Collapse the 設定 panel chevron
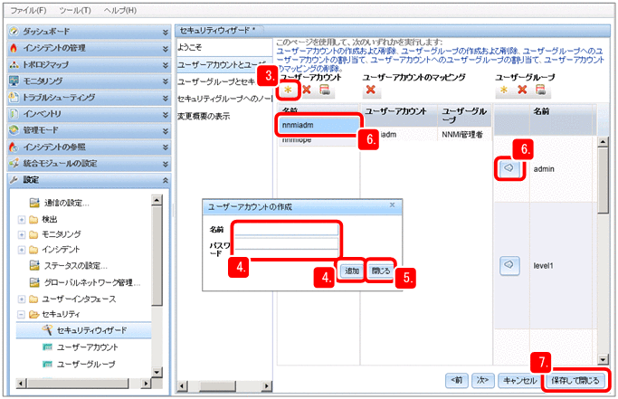The height and width of the screenshot is (399, 618). (166, 180)
